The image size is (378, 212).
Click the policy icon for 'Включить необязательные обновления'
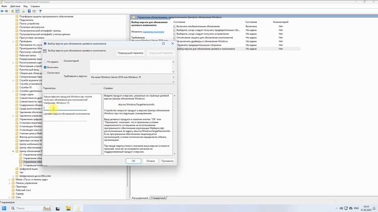[175, 26]
